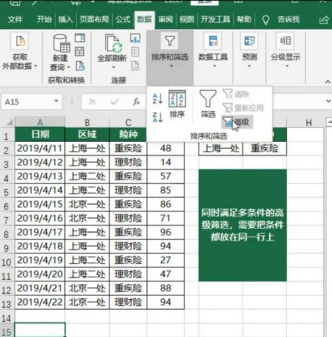Screen dimensions: 332x337
Task: Select column H header
Action: click(309, 122)
